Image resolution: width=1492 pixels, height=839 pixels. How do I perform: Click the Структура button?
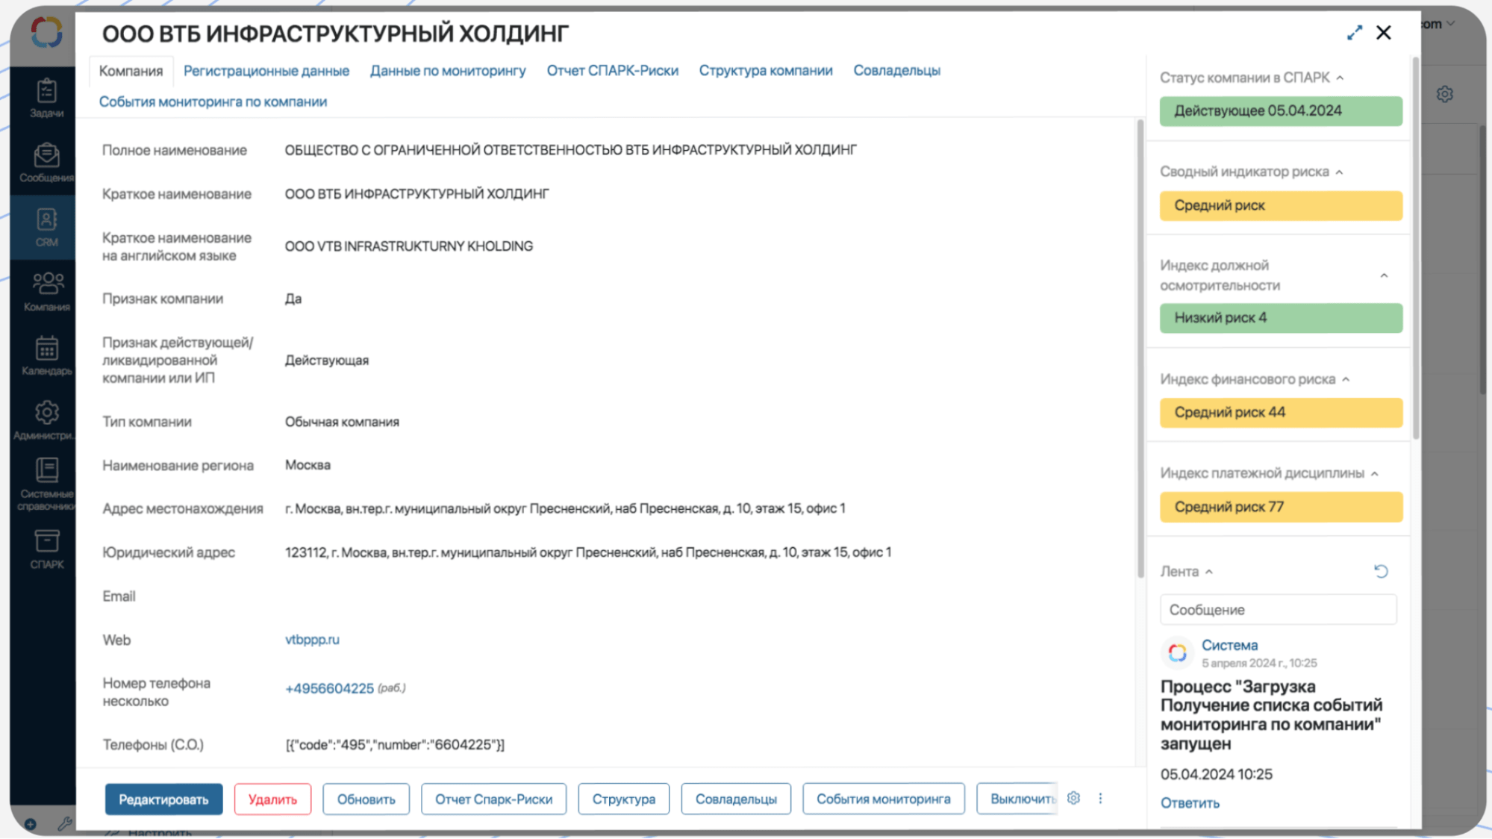(624, 799)
